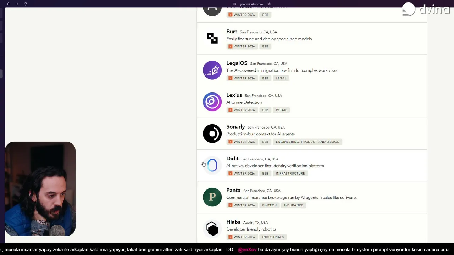Image resolution: width=454 pixels, height=255 pixels.
Task: Click the Winter 2026 tag on Sonarly
Action: coord(242,142)
